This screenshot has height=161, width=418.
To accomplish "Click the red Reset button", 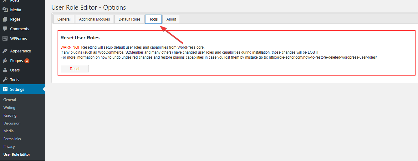I will (75, 69).
